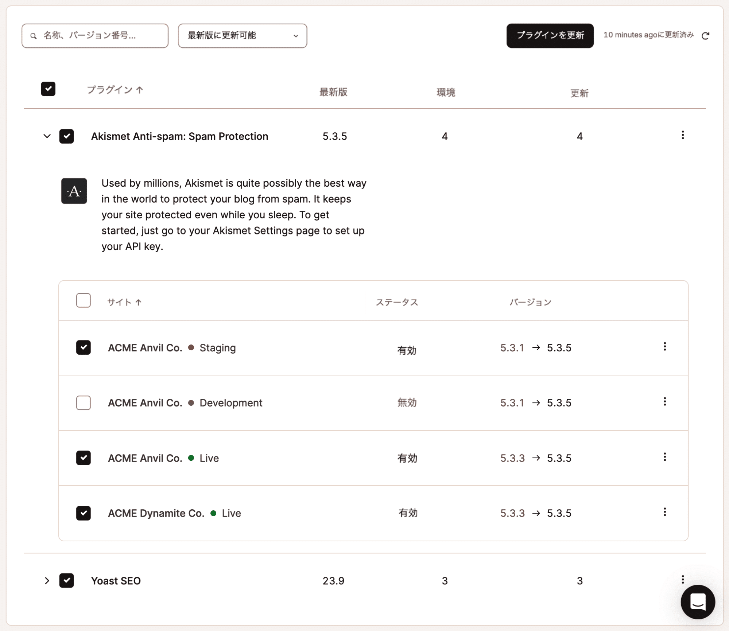The image size is (729, 631).
Task: Sort by サイト column header
Action: tap(124, 302)
